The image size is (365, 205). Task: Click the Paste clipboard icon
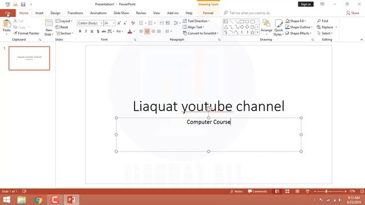[x=7, y=24]
